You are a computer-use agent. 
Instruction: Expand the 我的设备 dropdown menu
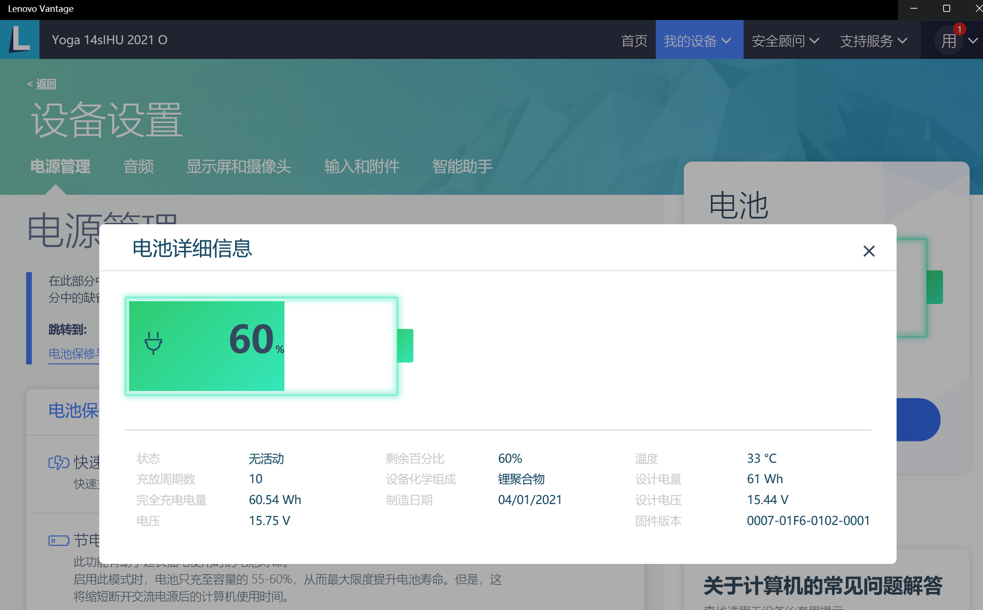tap(699, 40)
